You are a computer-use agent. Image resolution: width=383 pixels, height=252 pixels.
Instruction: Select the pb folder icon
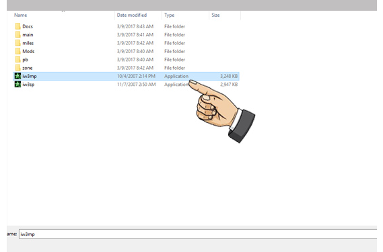pyautogui.click(x=18, y=60)
